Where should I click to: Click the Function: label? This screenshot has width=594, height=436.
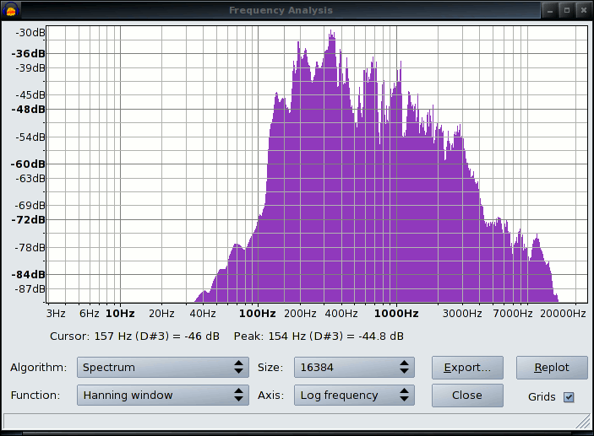[x=35, y=396]
